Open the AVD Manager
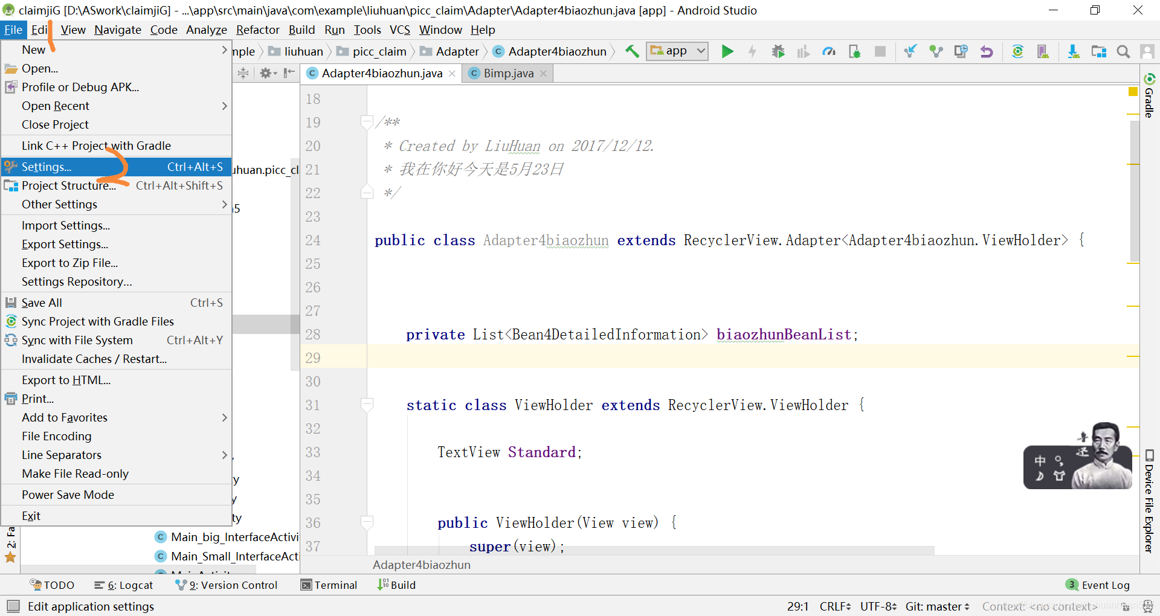The image size is (1160, 616). tap(1043, 51)
